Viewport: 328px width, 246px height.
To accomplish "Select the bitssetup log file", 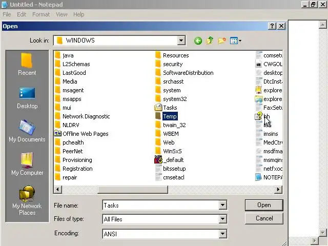I will pos(170,169).
